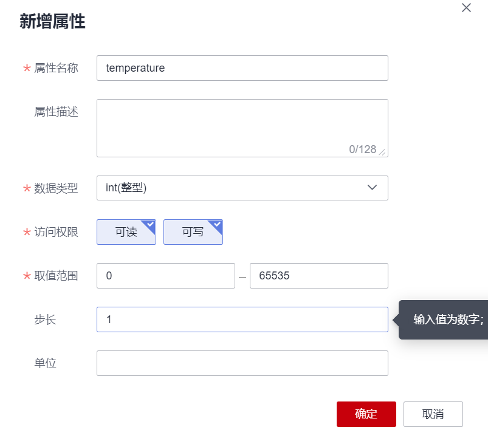Click the 数据类型 field label
The height and width of the screenshot is (444, 488).
56,188
